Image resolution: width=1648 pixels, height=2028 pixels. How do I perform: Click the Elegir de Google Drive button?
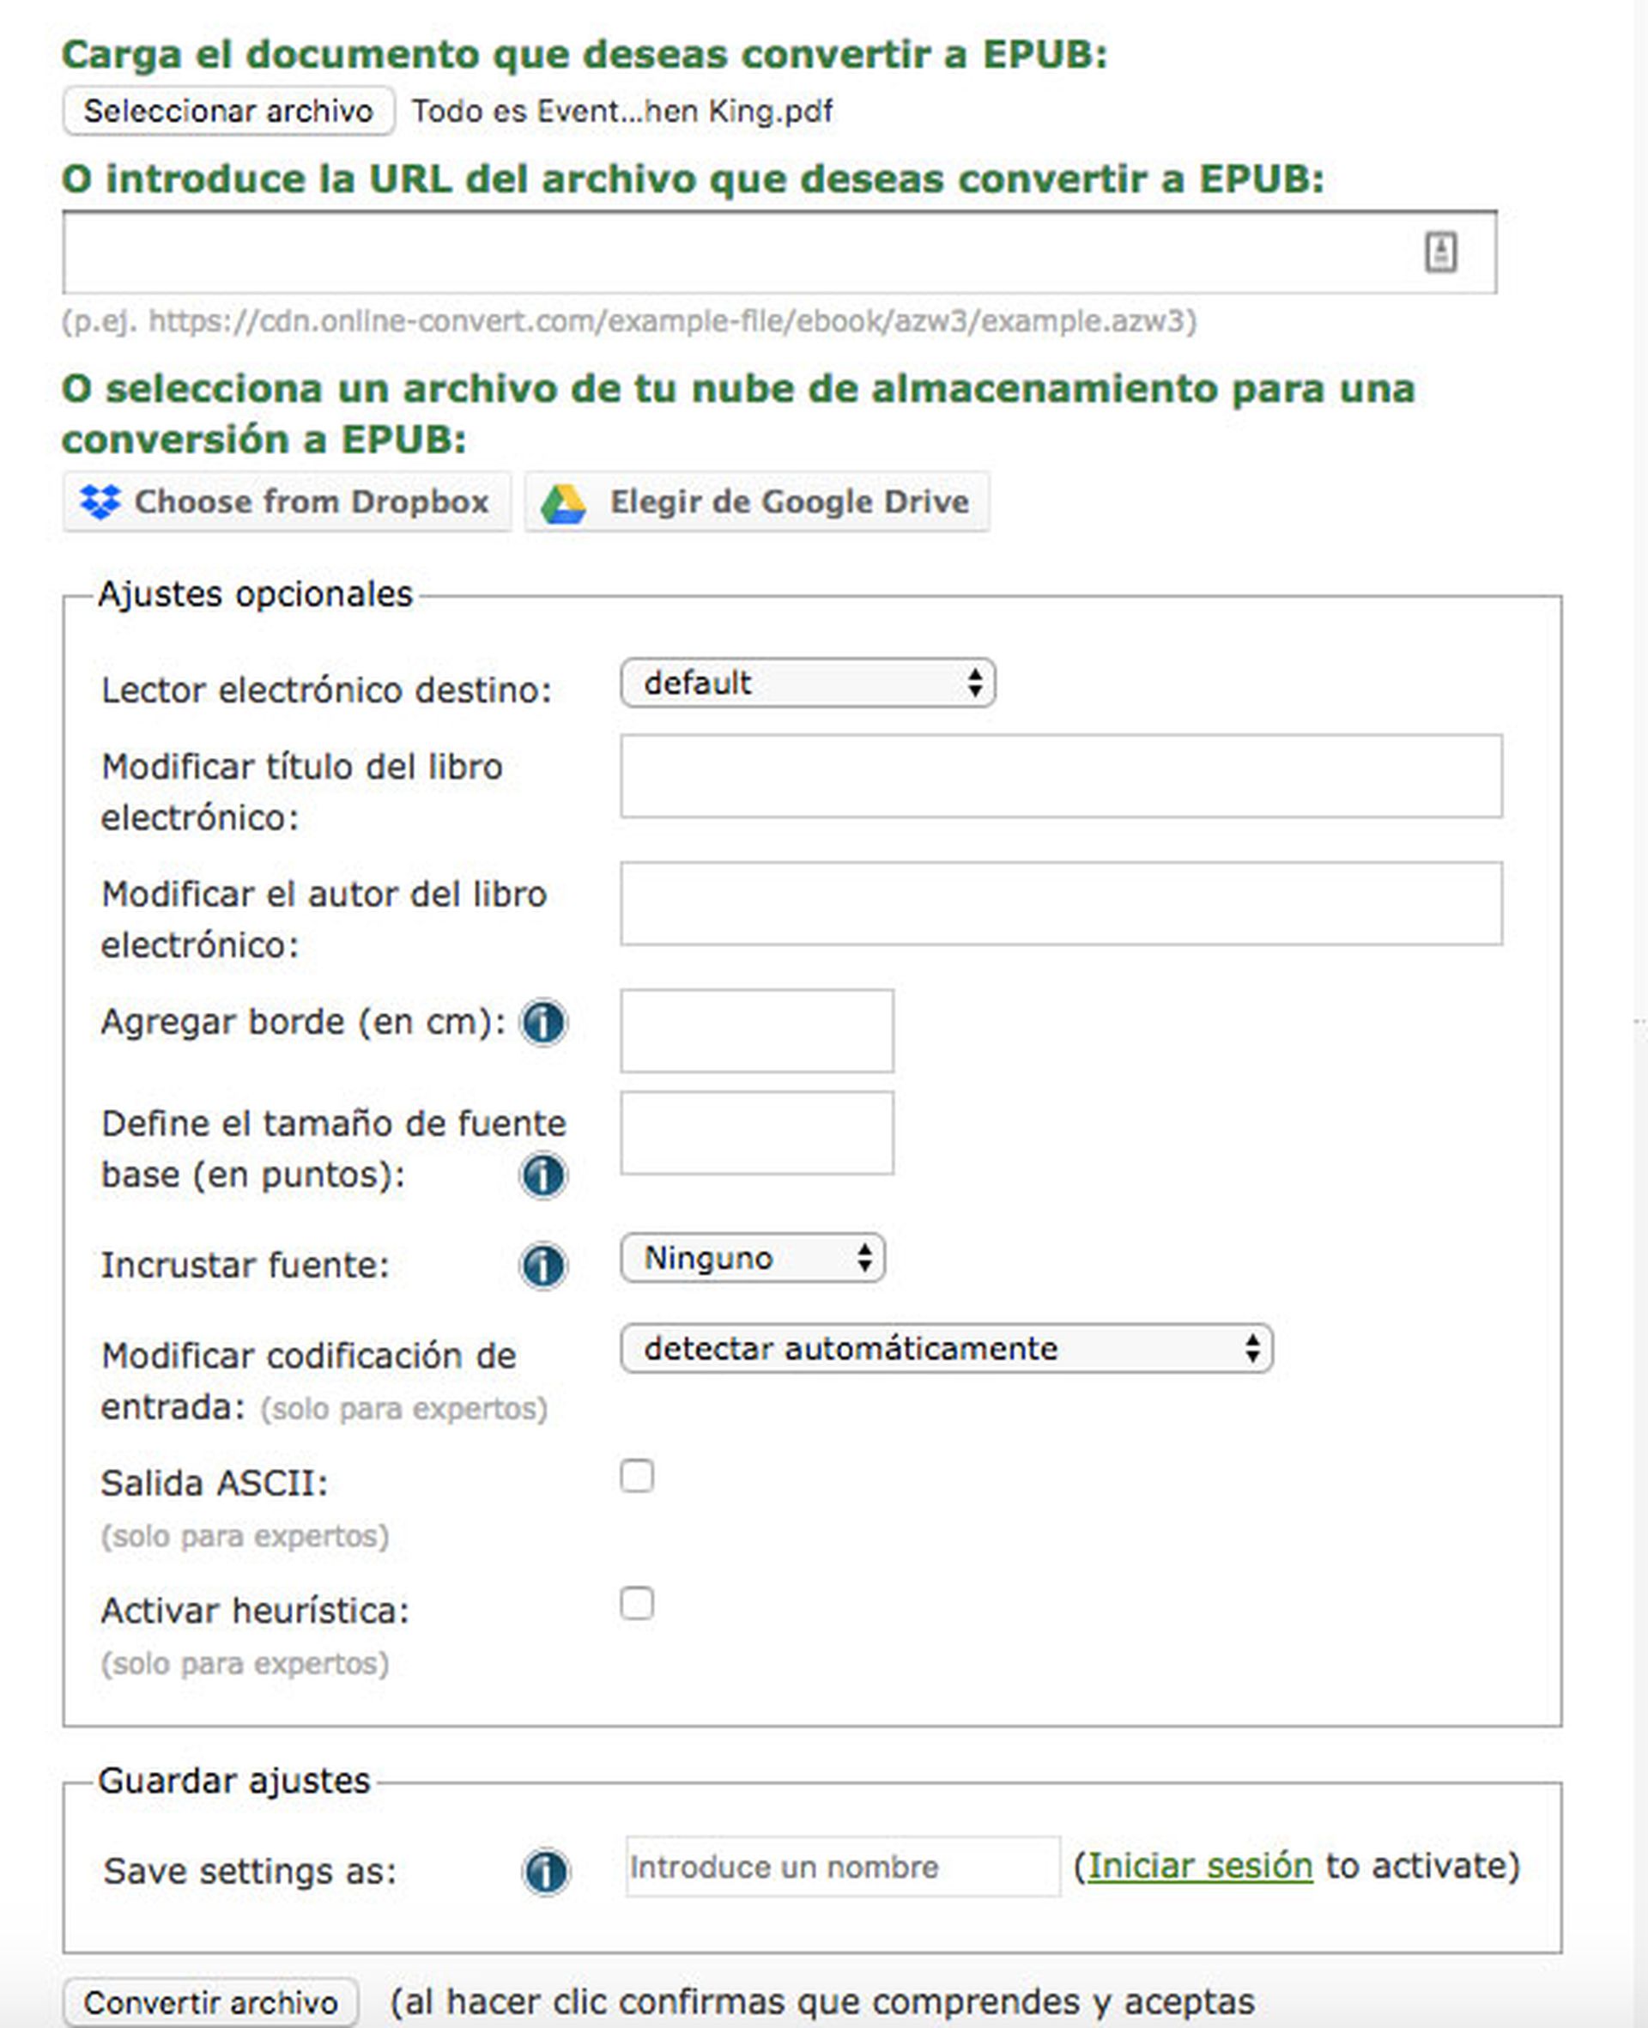tap(758, 501)
